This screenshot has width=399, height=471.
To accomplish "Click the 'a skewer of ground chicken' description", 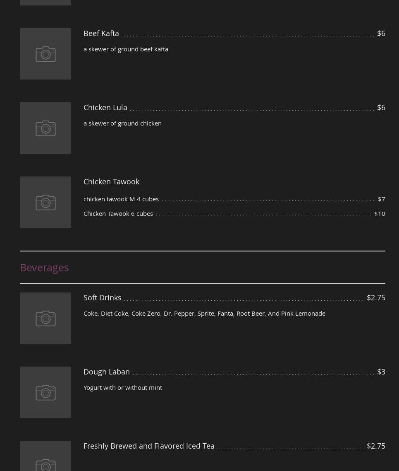I will (122, 123).
